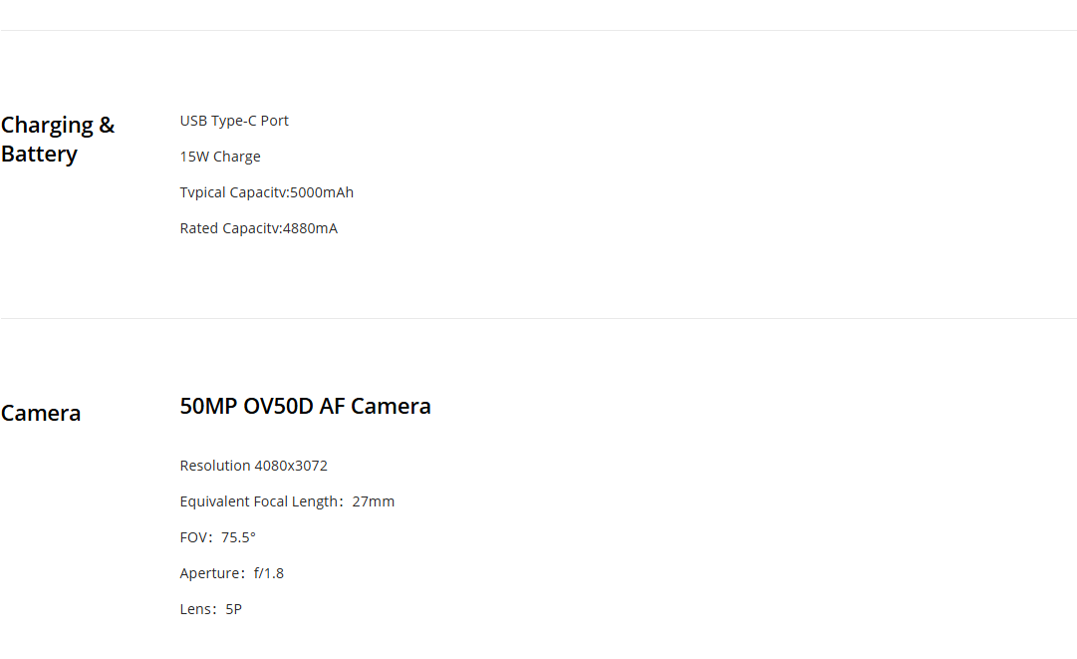
Task: Click the Charging & Battery section heading
Action: [x=58, y=140]
